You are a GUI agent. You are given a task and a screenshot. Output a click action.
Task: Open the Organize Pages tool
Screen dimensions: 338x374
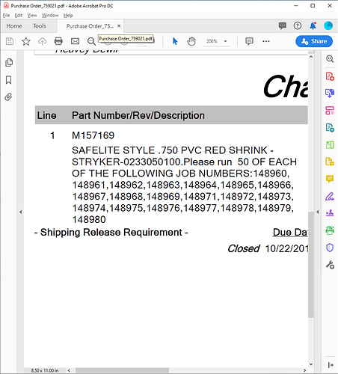tap(330, 144)
